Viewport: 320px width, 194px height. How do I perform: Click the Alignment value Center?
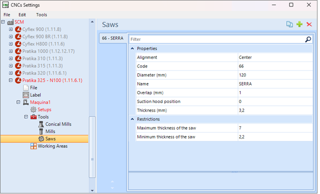click(275, 57)
